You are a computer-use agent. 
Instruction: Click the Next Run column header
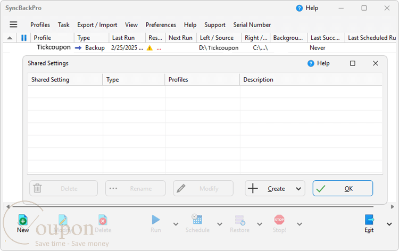pos(181,38)
